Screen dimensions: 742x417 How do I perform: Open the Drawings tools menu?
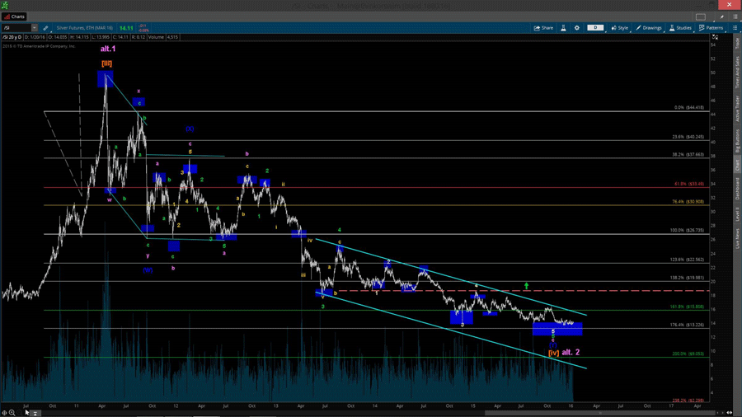click(x=649, y=28)
